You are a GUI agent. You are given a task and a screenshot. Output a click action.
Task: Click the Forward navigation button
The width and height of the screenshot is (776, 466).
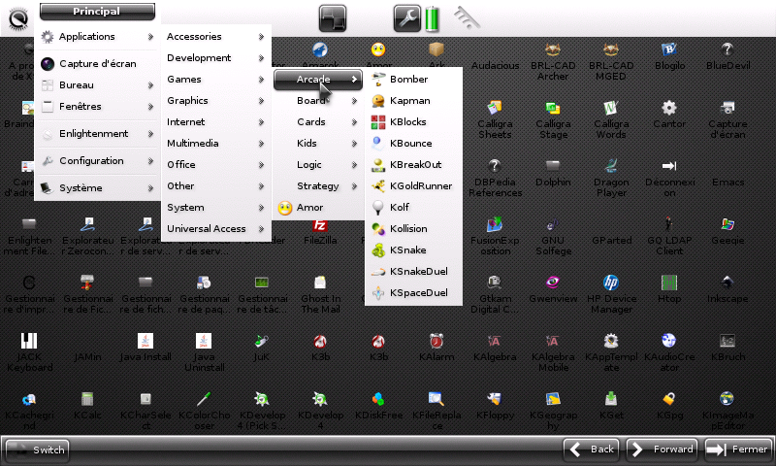[x=663, y=449]
